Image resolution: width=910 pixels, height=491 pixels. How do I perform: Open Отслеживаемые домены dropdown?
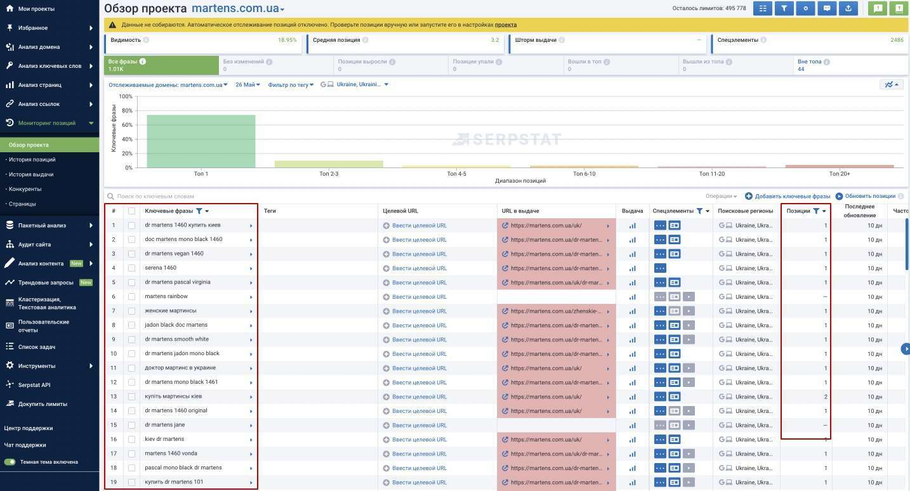(x=168, y=85)
